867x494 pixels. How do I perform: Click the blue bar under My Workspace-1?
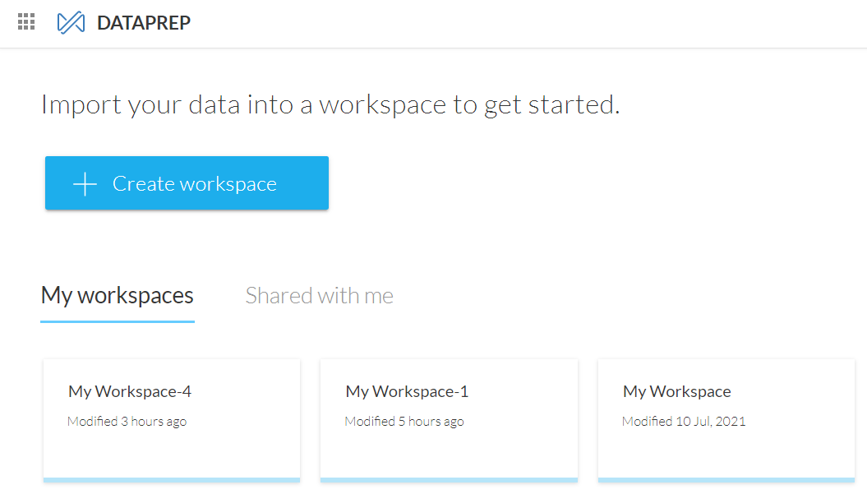point(449,479)
